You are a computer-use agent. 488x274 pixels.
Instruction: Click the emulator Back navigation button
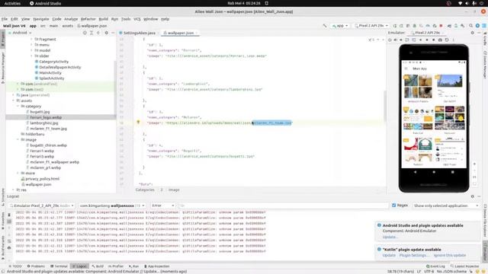coord(415,172)
